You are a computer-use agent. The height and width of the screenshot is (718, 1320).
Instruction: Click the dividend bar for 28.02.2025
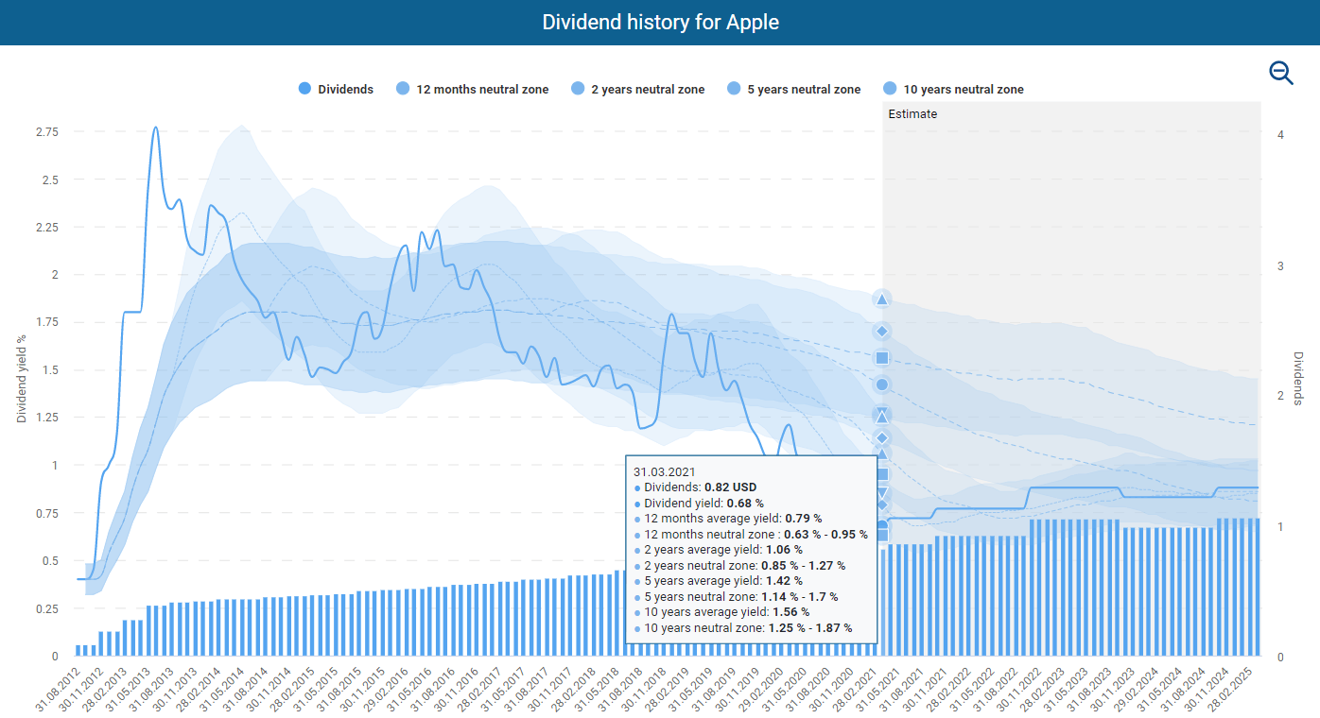point(1256,586)
